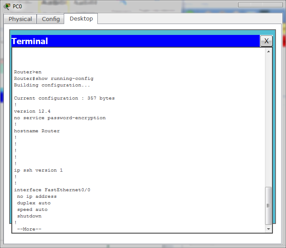Click the Terminal title bar label
The image size is (286, 248).
(30, 41)
